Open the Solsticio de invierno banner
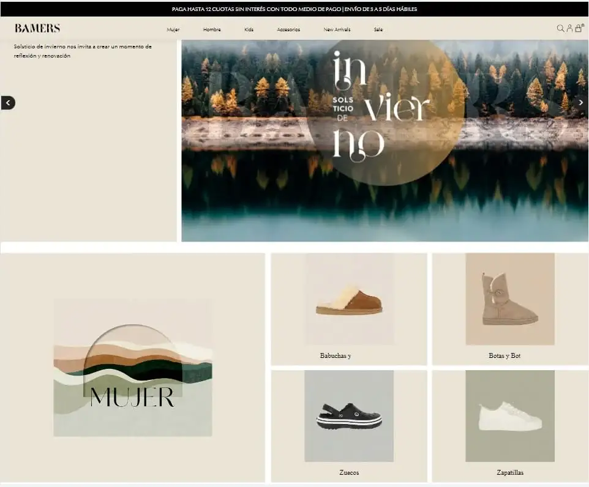 pyautogui.click(x=385, y=141)
